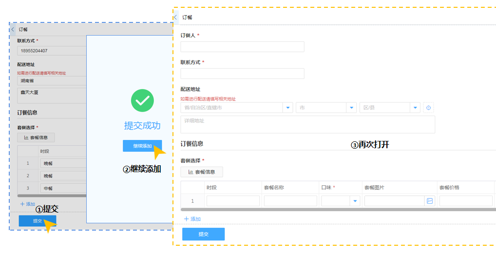The image size is (496, 255).
Task: Click 套餐信息 button in the right form
Action: (202, 172)
